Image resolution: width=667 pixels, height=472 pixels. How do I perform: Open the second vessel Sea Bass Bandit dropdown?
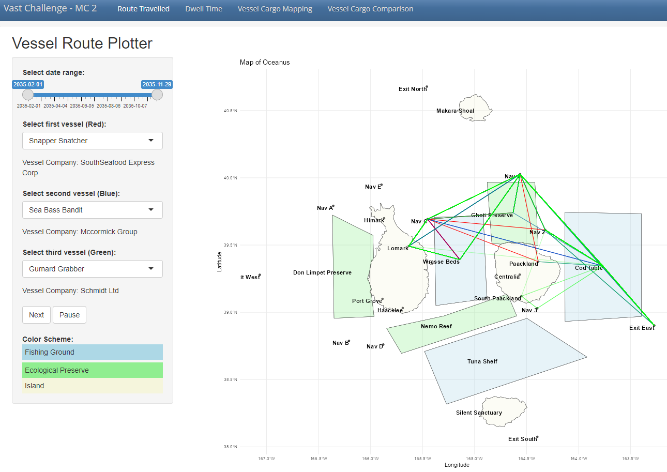point(93,210)
